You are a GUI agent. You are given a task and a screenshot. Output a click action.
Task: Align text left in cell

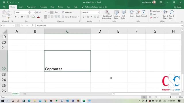45,17
